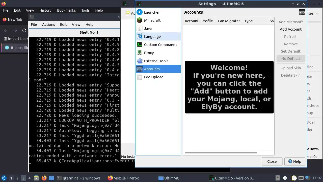Sort by the Type column header
Screen dimensions: 323x182
coord(255,21)
